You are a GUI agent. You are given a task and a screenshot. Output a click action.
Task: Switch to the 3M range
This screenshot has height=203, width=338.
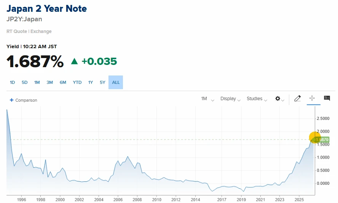[49, 82]
